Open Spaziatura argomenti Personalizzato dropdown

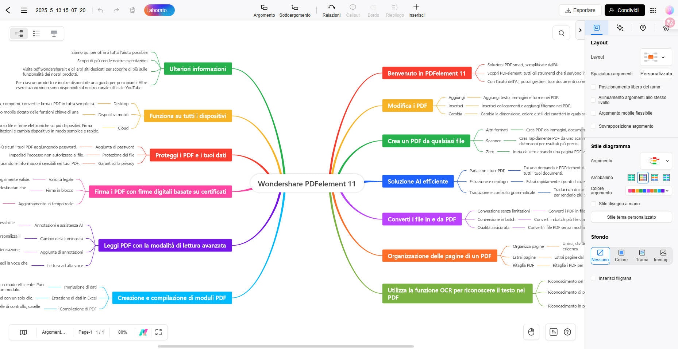point(656,74)
